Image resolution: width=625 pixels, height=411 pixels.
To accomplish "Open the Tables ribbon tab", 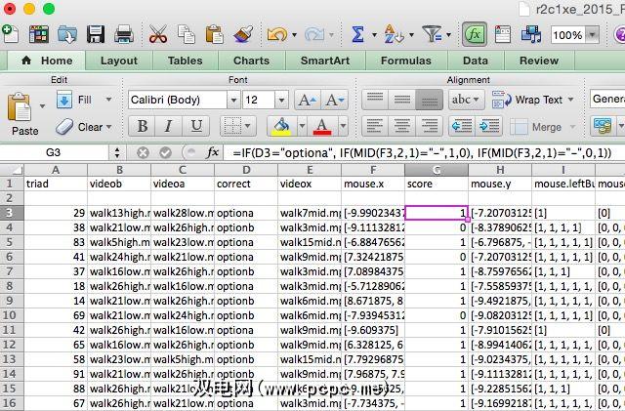I will click(185, 61).
